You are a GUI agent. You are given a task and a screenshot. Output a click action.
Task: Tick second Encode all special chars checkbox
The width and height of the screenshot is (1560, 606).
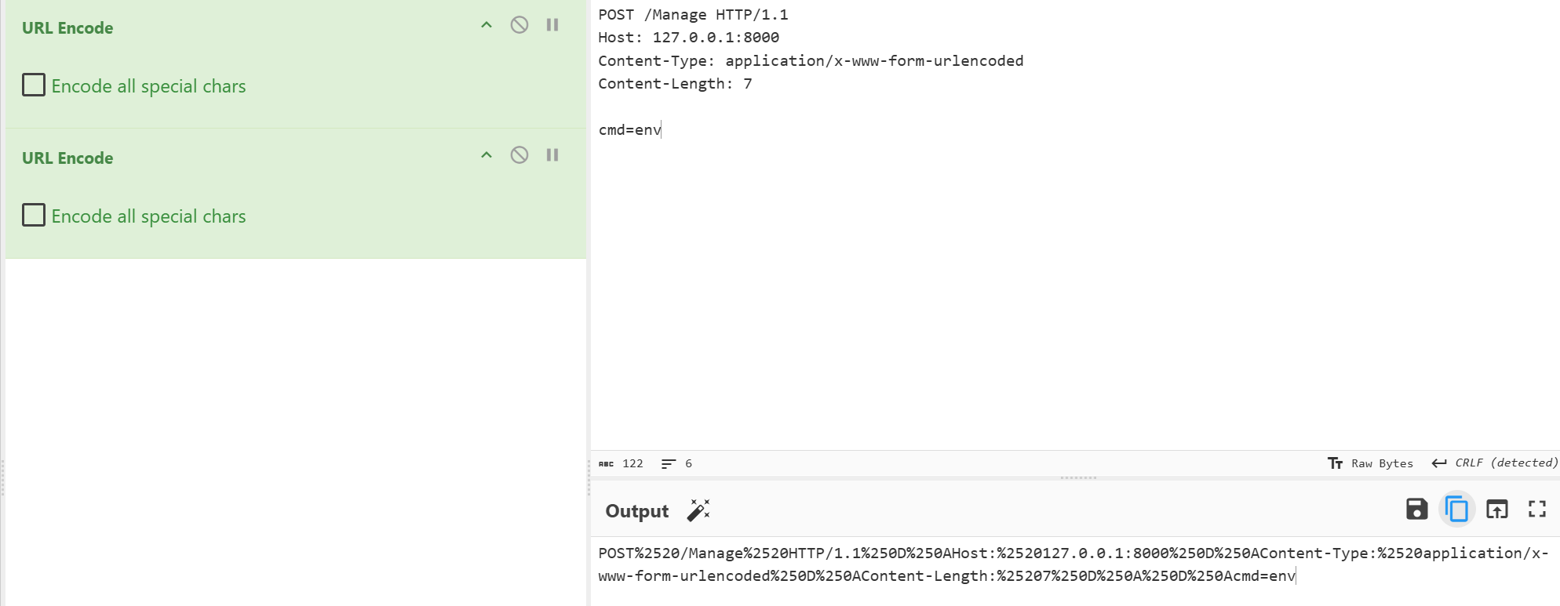[34, 215]
